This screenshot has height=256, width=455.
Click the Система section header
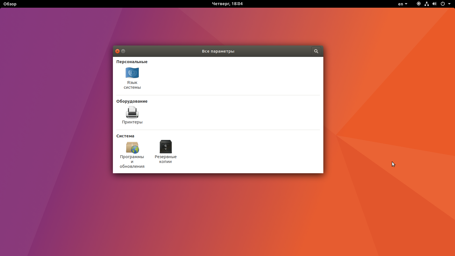pyautogui.click(x=125, y=136)
